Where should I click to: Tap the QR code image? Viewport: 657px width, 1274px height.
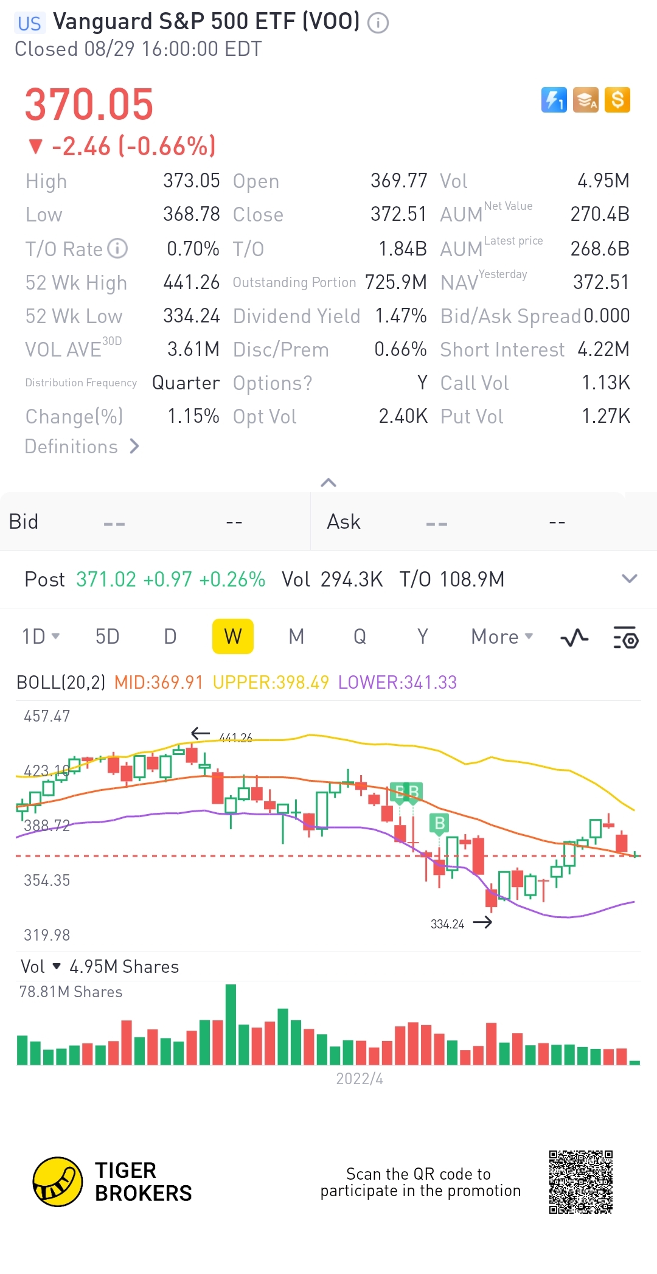pyautogui.click(x=580, y=1182)
